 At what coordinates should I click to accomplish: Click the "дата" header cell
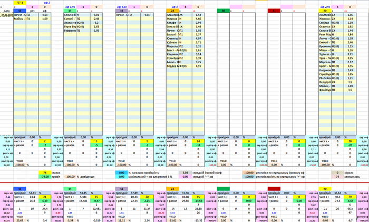(6, 11)
